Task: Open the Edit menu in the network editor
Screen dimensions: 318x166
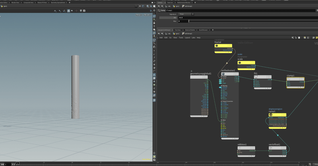Action: pos(166,38)
